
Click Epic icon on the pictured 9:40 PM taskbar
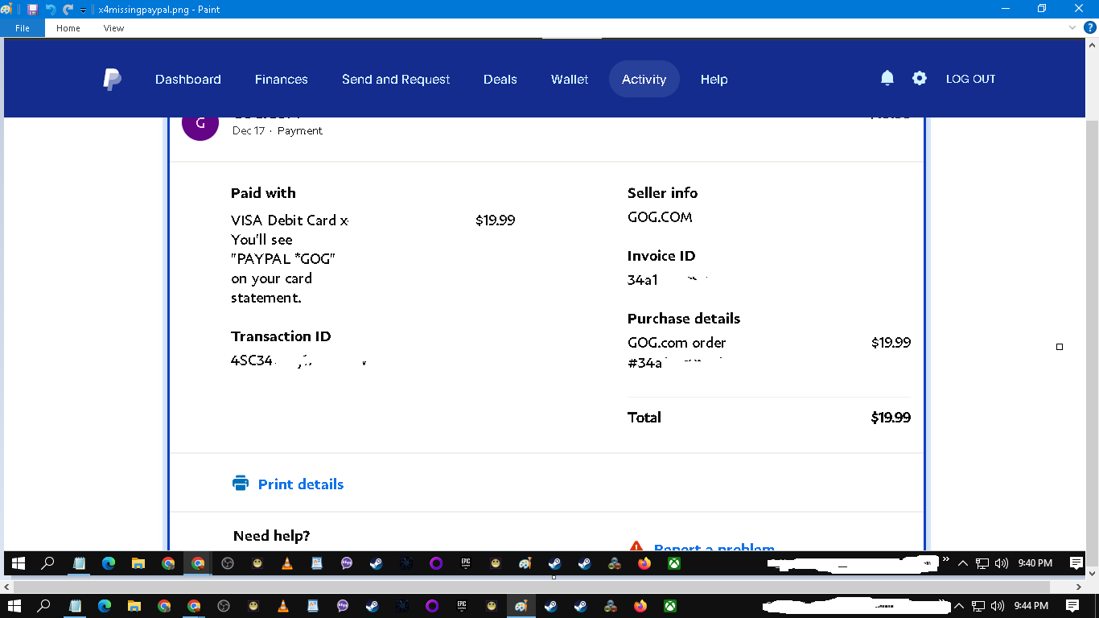[x=465, y=563]
